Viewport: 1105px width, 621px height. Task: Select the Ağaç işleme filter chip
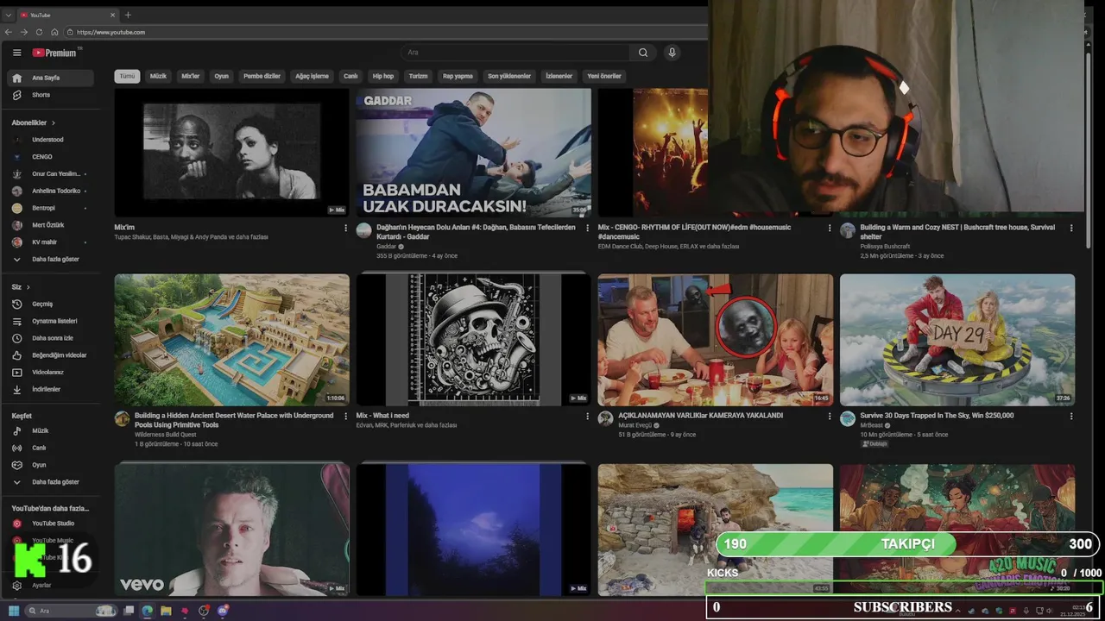click(312, 76)
